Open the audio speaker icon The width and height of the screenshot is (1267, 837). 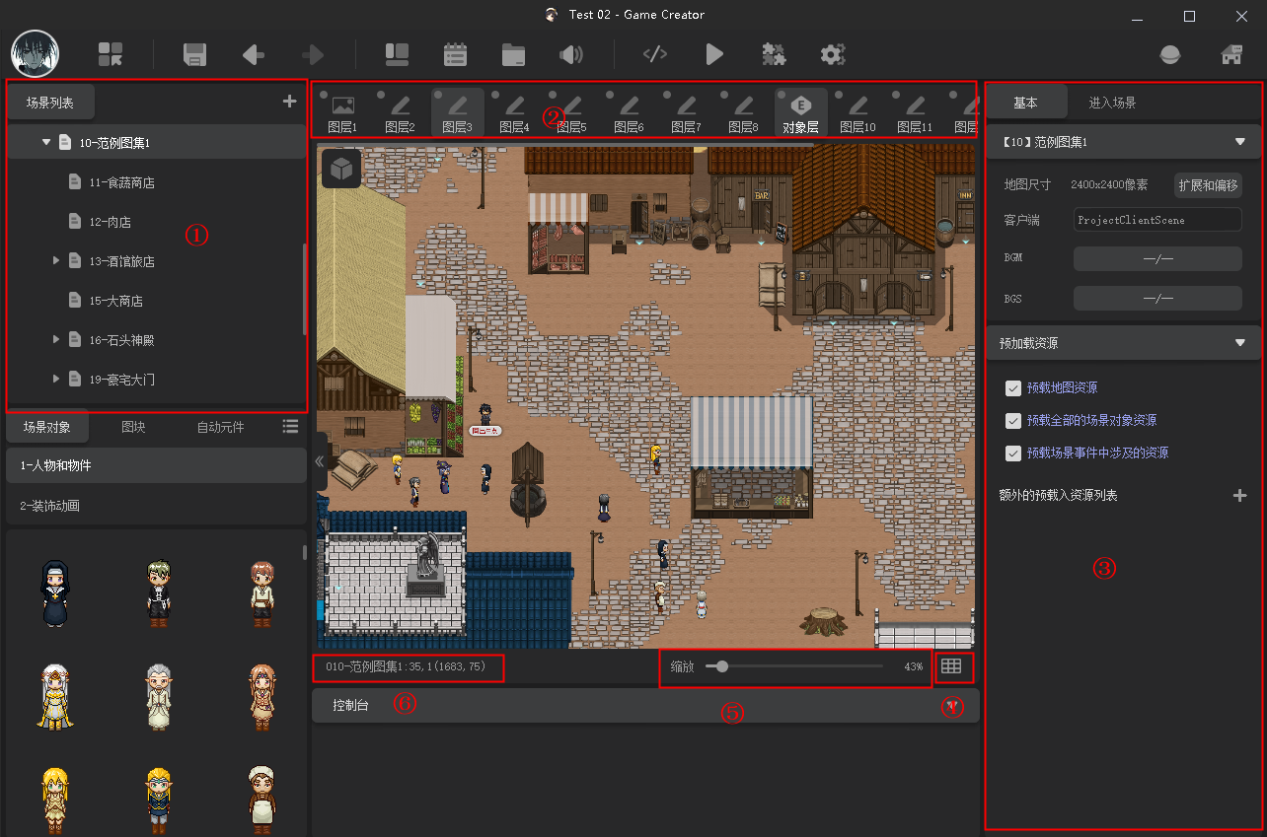pos(571,54)
